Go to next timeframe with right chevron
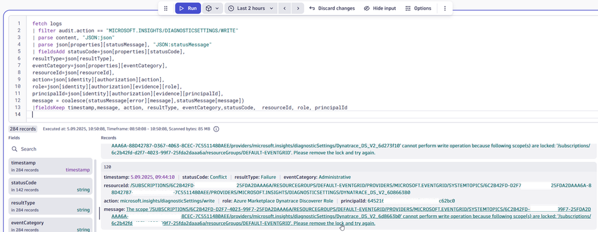This screenshot has height=232, width=598. (298, 8)
